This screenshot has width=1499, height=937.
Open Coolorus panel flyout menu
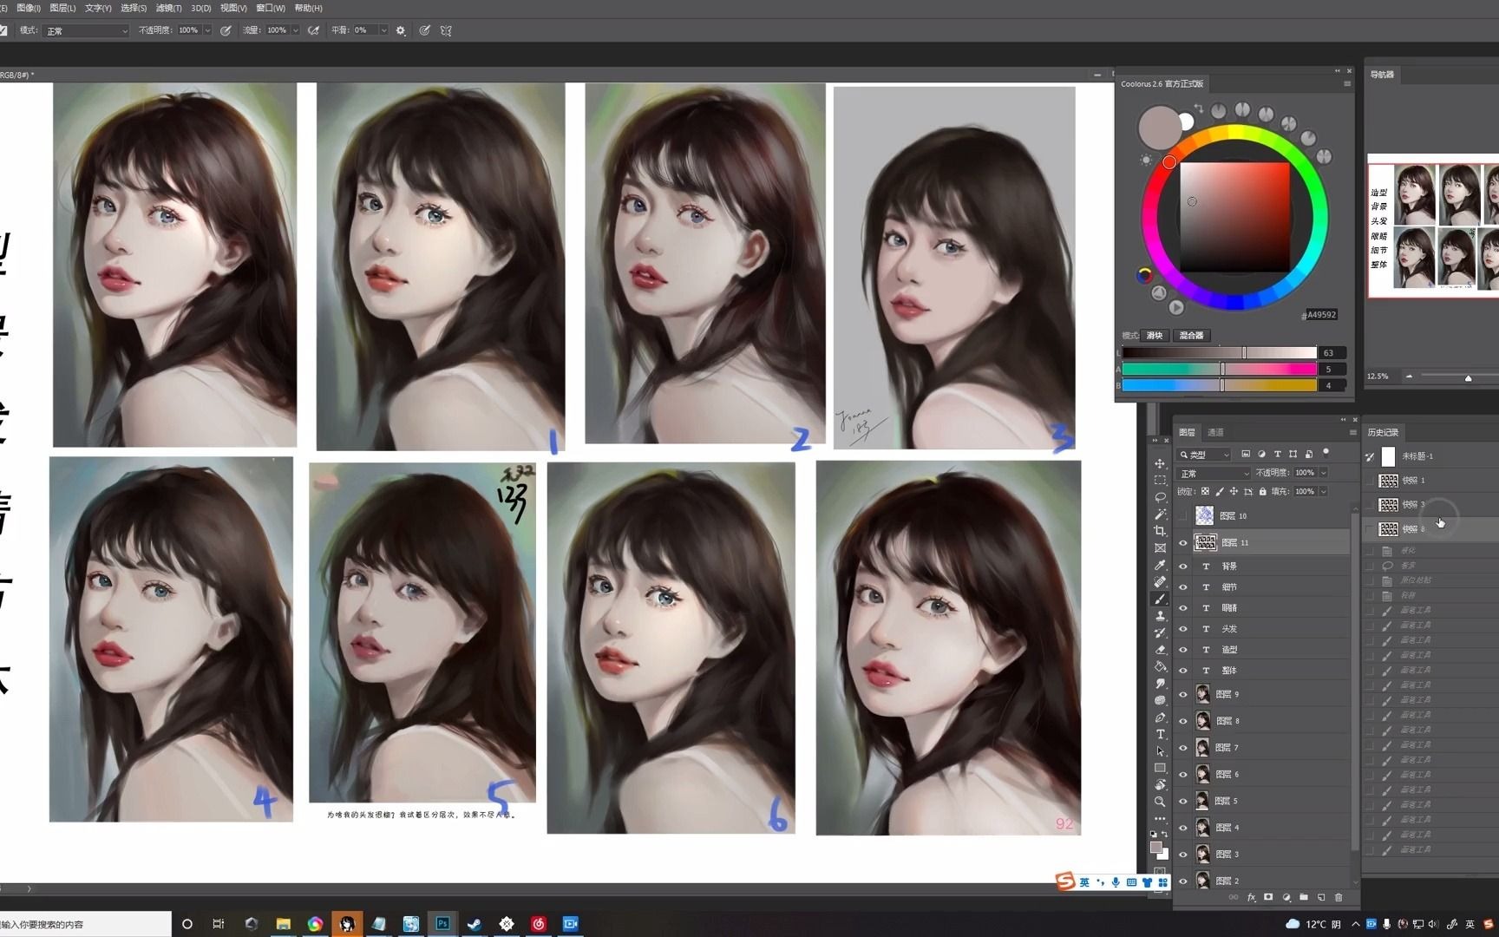pyautogui.click(x=1347, y=84)
